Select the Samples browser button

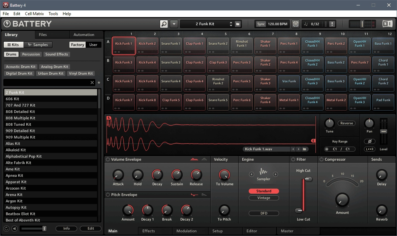click(38, 45)
